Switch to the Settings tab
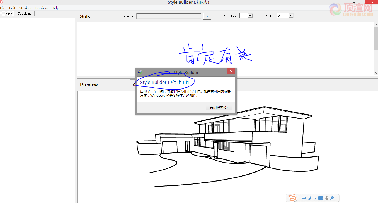Screen dimensions: 378x203 point(25,13)
